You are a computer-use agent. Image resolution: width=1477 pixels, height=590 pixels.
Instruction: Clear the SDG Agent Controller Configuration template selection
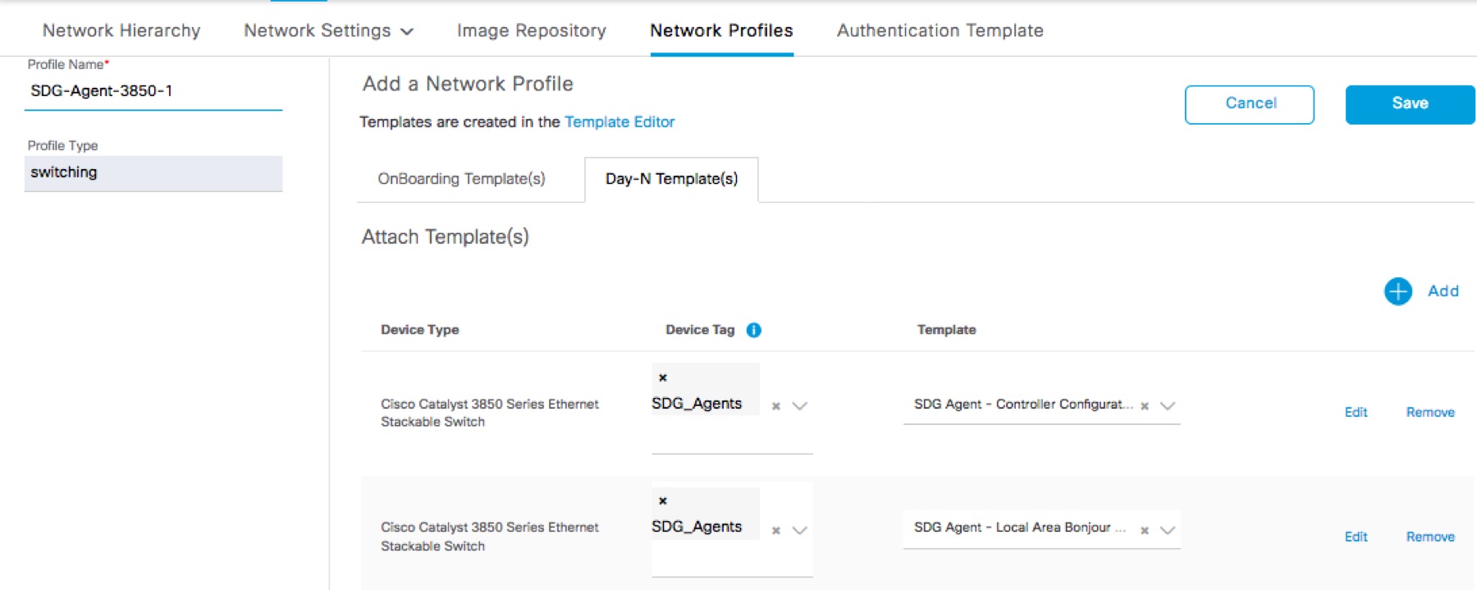[x=1144, y=405]
